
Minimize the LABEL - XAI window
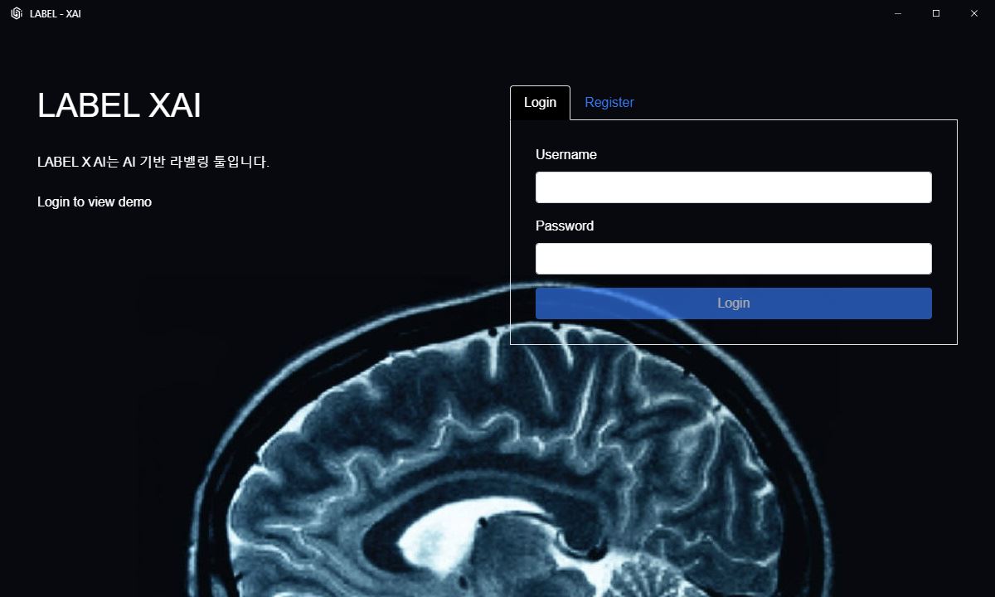(x=898, y=13)
